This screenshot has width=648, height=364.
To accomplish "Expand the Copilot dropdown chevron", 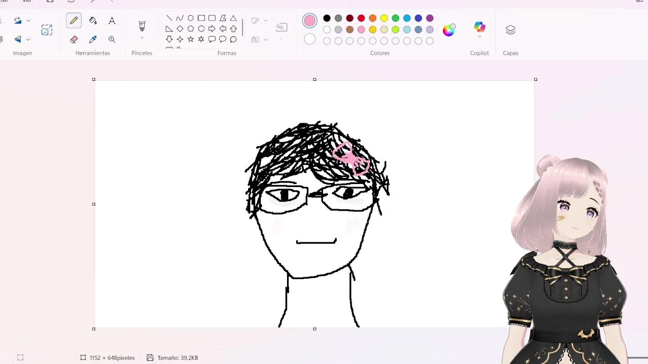I will tap(479, 37).
